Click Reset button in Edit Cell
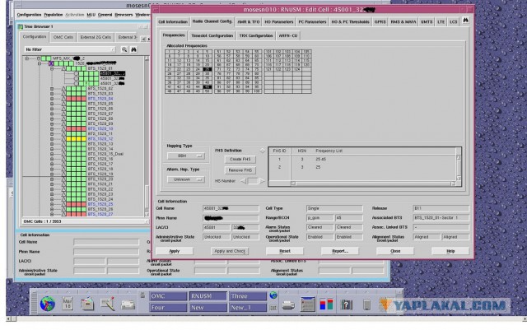 coord(285,251)
